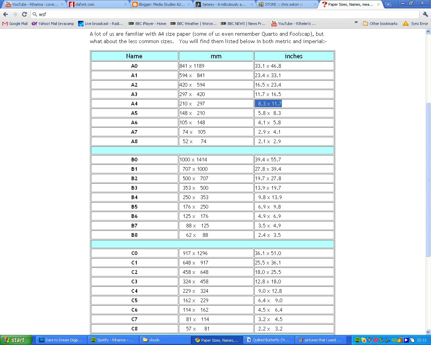Image resolution: width=431 pixels, height=345 pixels.
Task: Click the '841 x 1189' mm cell
Action: (x=216, y=66)
